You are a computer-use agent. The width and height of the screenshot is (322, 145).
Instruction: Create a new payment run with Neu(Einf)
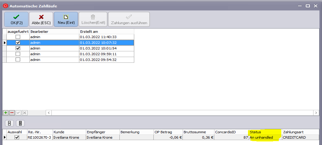[66, 19]
